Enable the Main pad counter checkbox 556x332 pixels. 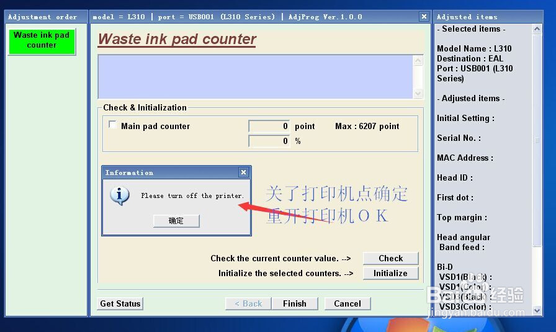[x=112, y=125]
